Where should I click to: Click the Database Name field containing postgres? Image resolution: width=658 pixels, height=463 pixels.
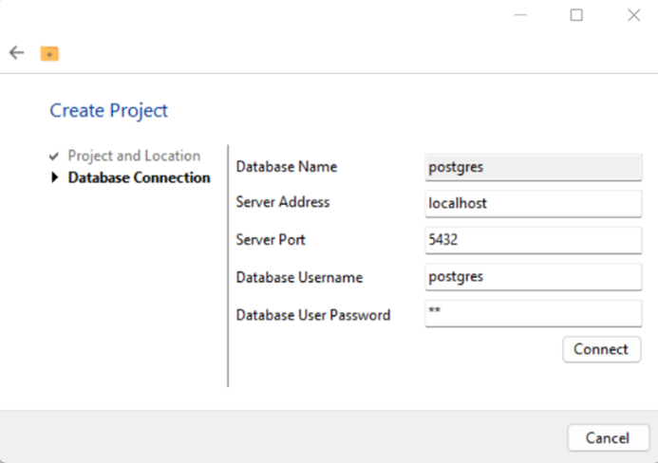click(x=534, y=167)
